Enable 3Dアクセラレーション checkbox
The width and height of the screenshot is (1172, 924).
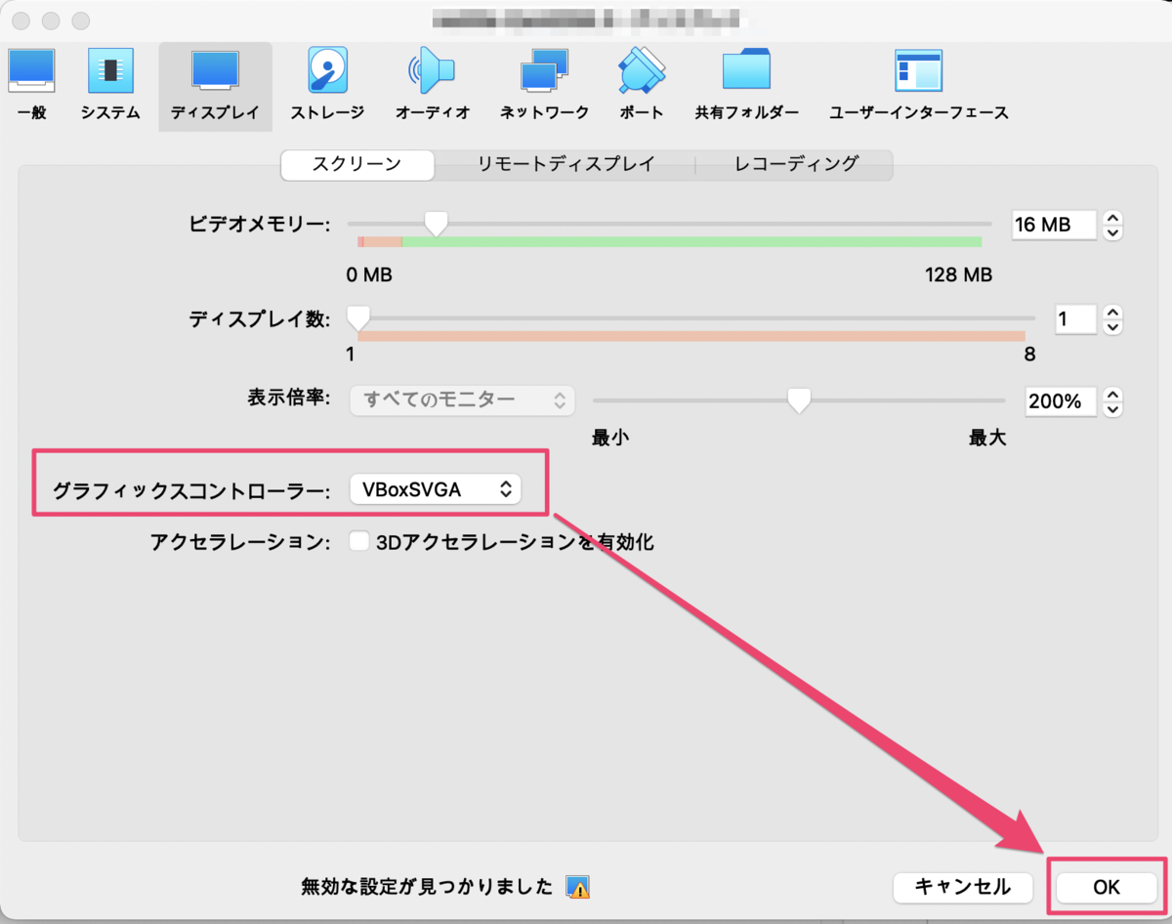(359, 540)
